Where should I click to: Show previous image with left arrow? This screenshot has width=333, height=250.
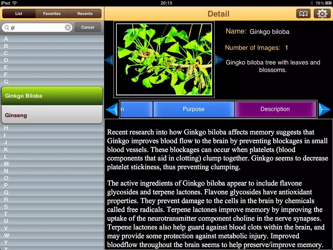pyautogui.click(x=109, y=60)
